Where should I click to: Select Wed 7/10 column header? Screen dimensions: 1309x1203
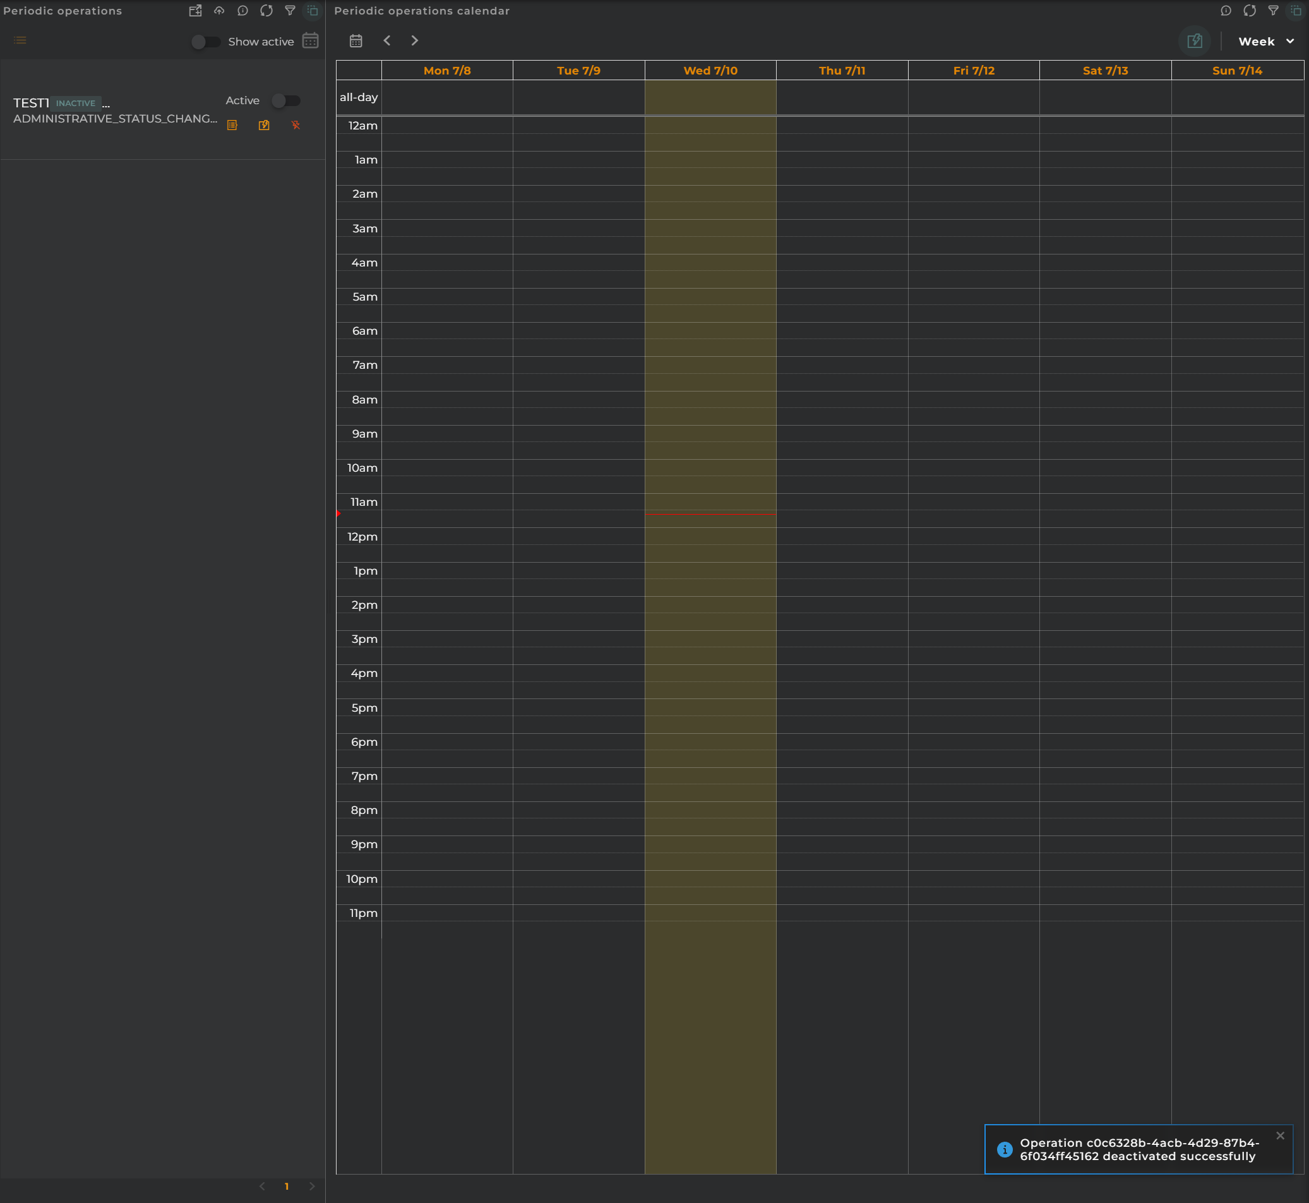(709, 71)
